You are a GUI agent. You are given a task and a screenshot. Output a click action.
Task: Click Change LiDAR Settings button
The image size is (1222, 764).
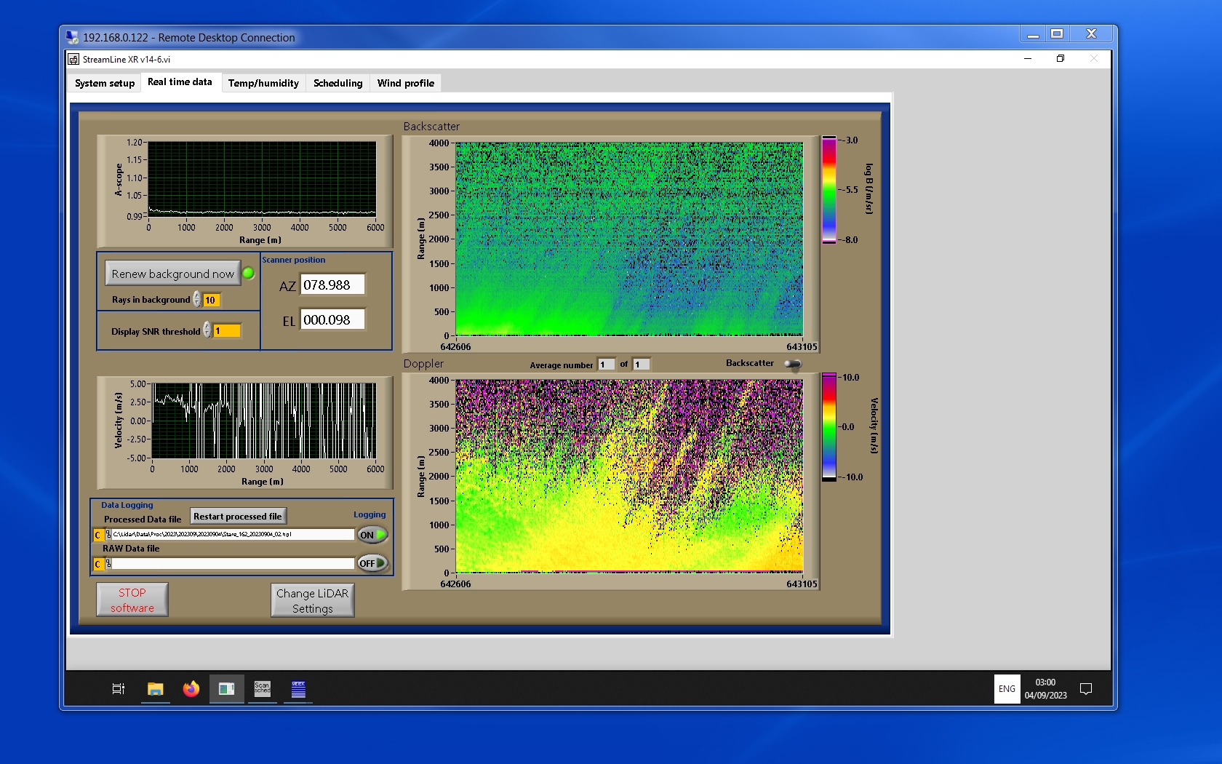(312, 601)
